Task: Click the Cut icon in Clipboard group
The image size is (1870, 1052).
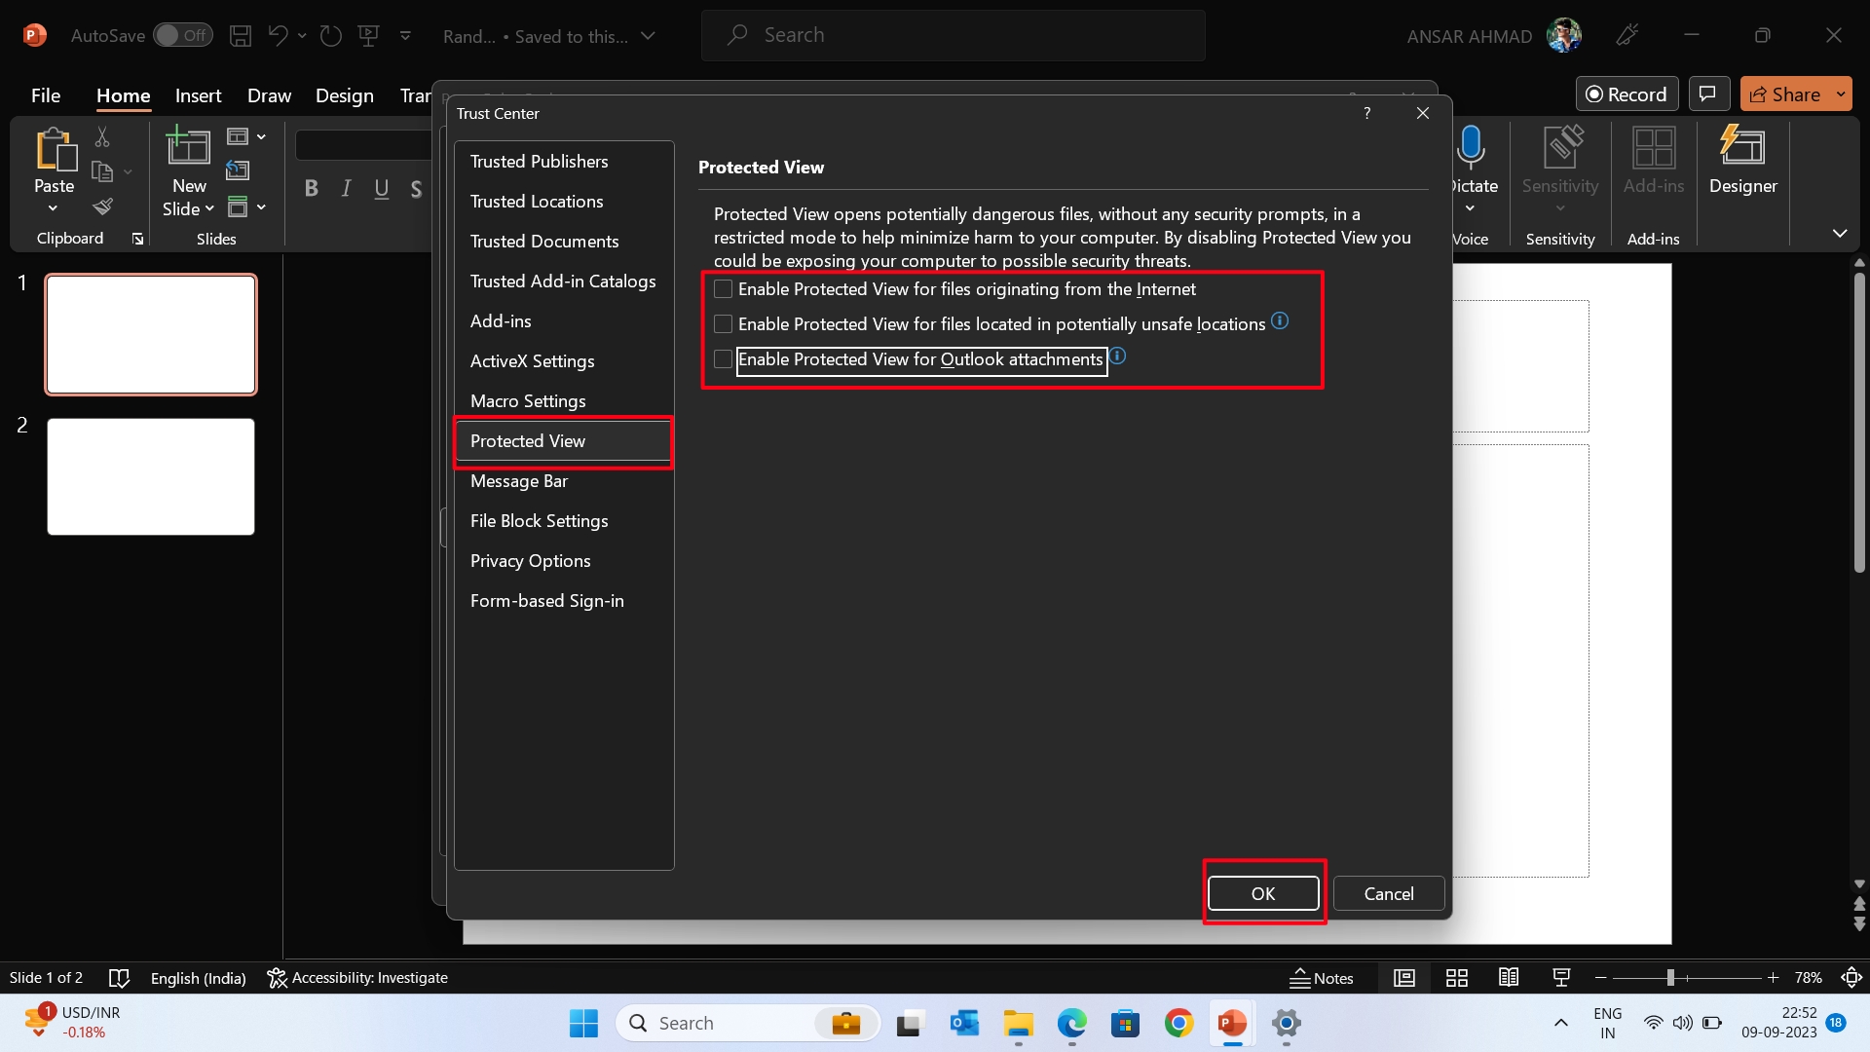Action: coord(103,136)
